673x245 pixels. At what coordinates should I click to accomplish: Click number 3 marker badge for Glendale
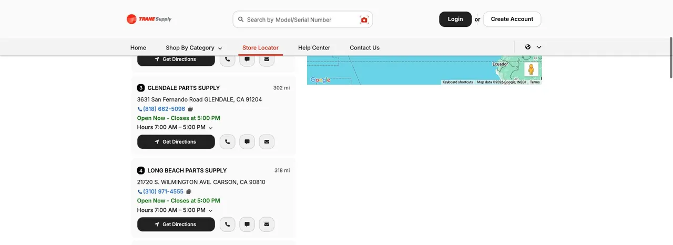pyautogui.click(x=141, y=88)
